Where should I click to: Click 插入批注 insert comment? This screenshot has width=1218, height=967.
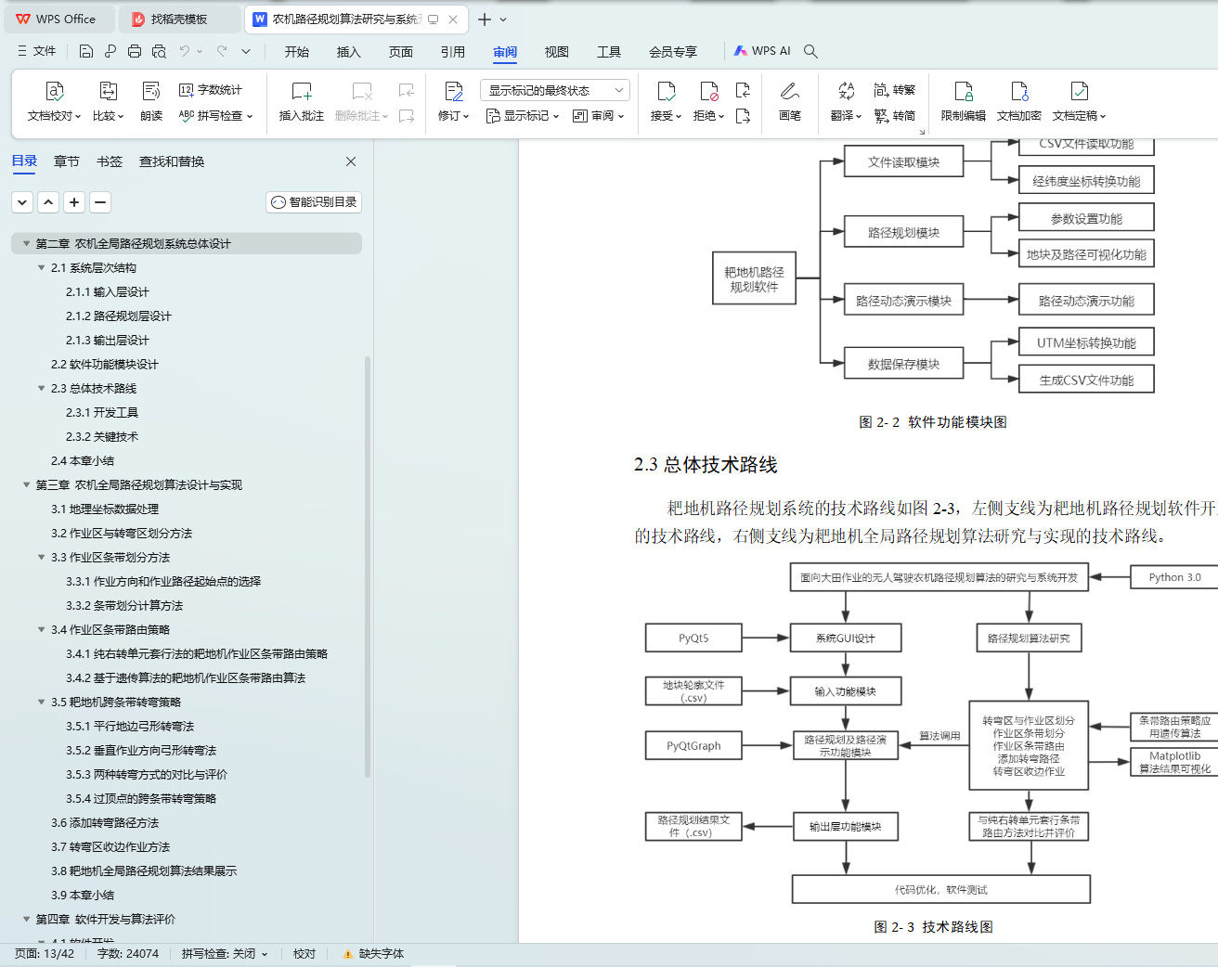tap(302, 102)
